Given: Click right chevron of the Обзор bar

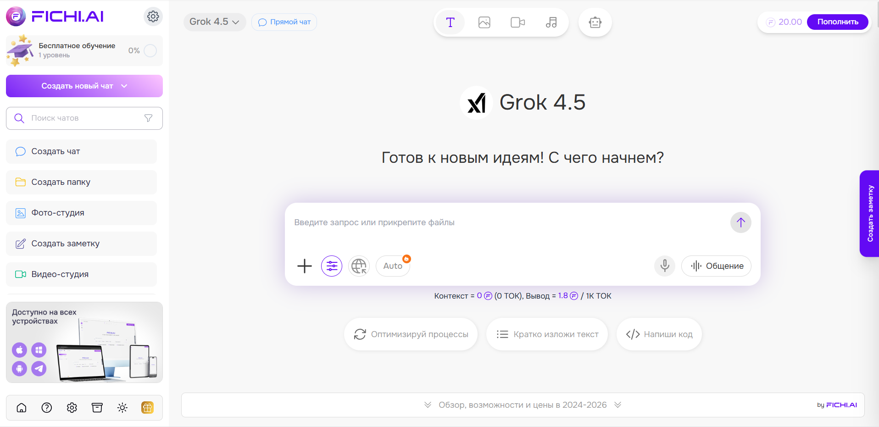Looking at the screenshot, I should pyautogui.click(x=618, y=405).
